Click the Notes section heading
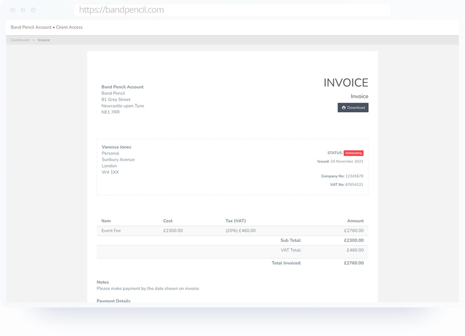This screenshot has height=336, width=465. click(x=102, y=282)
